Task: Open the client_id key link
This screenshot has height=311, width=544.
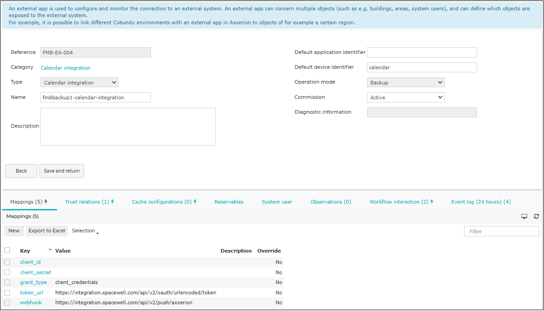Action: [30, 262]
